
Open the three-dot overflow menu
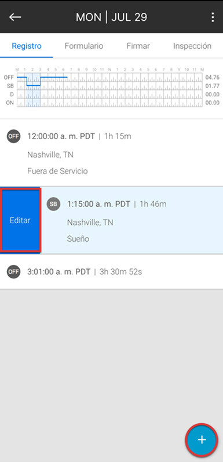[x=213, y=17]
